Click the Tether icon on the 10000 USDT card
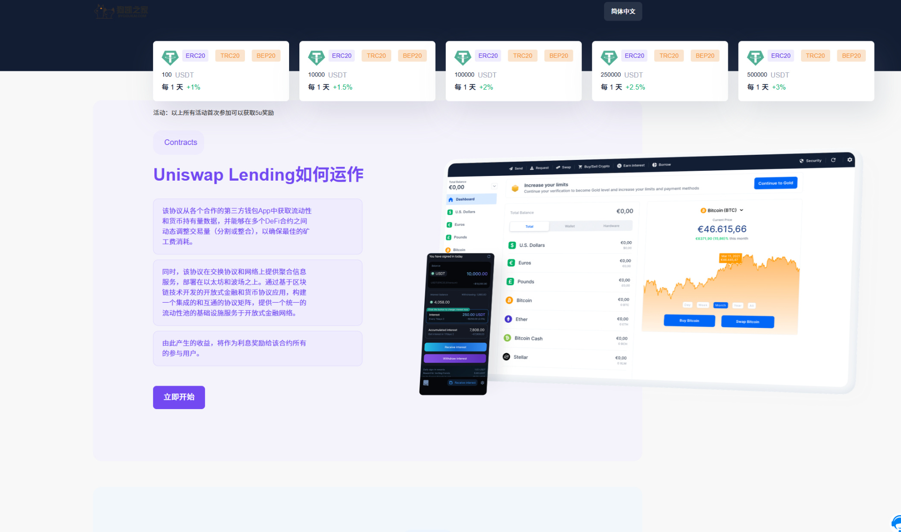This screenshot has width=901, height=532. (316, 57)
